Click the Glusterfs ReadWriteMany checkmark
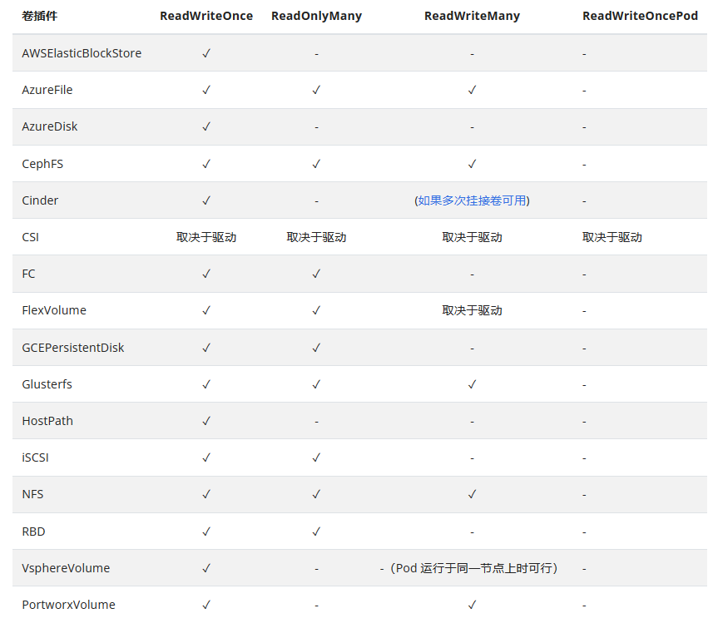The width and height of the screenshot is (713, 633). [x=472, y=384]
